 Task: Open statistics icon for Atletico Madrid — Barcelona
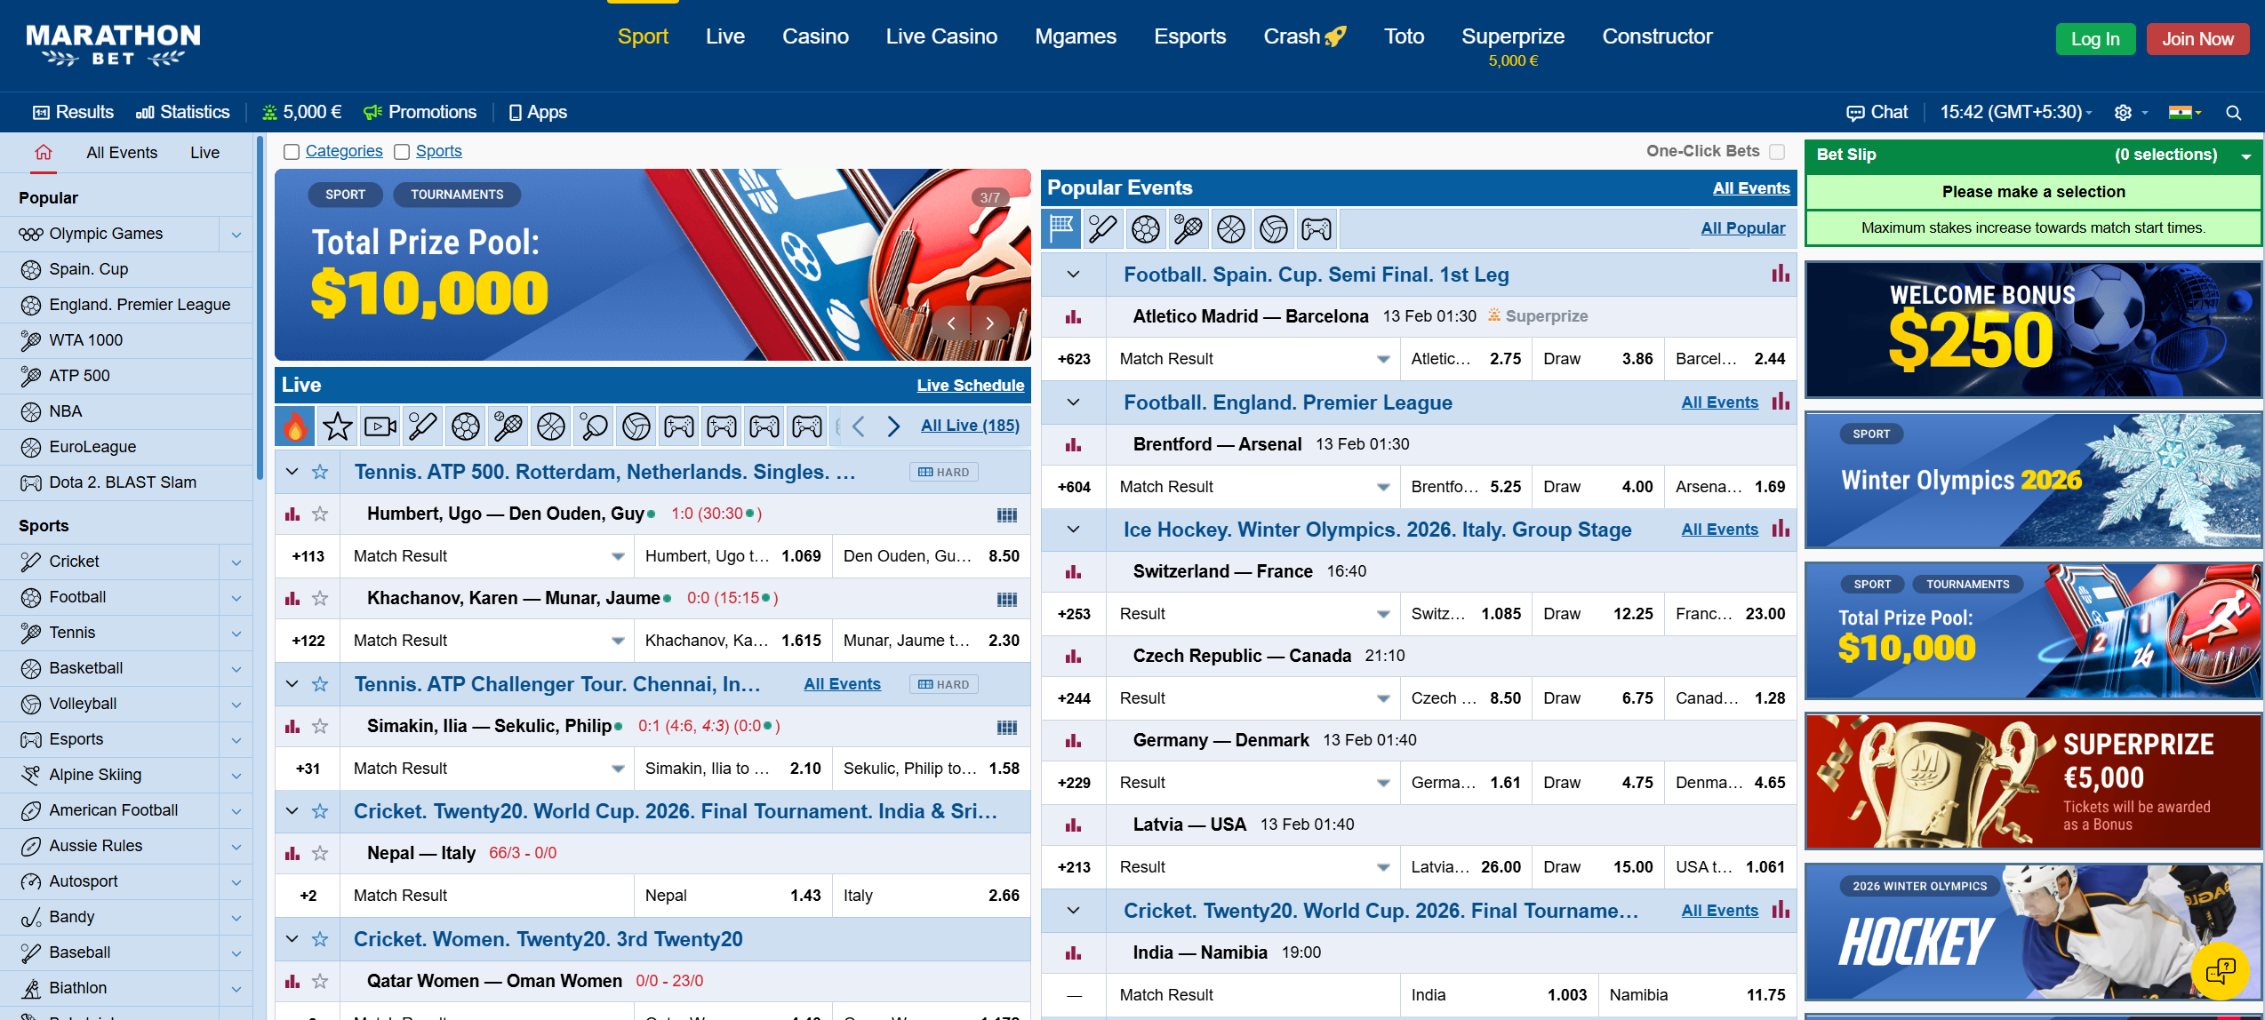pos(1073,316)
